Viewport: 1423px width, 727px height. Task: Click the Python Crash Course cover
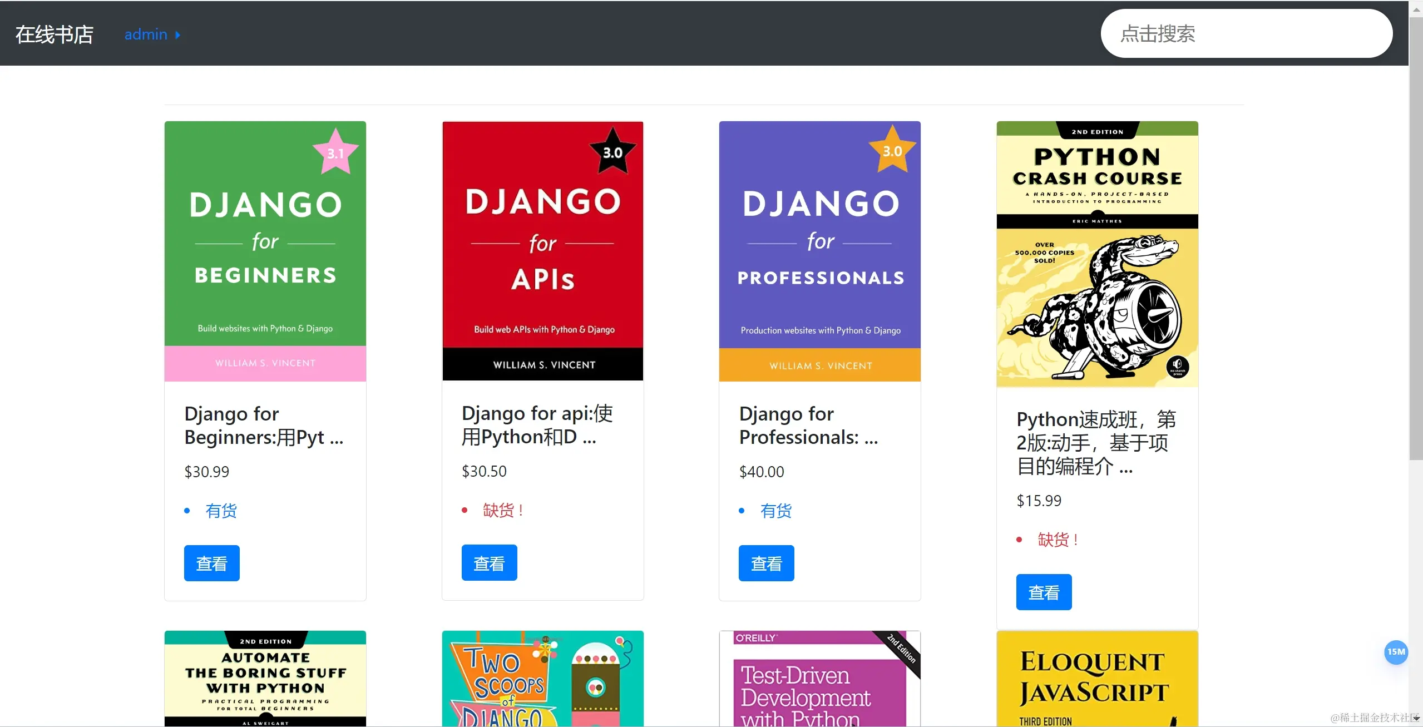tap(1097, 254)
